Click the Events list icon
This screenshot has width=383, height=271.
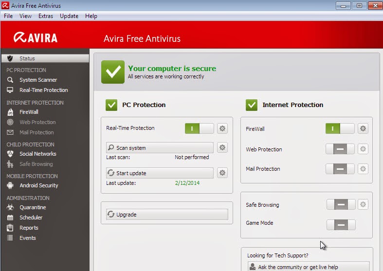(10, 238)
